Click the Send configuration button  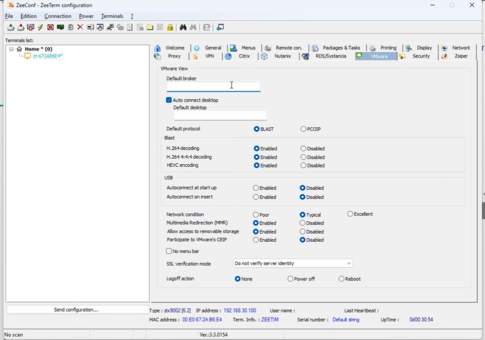point(76,310)
